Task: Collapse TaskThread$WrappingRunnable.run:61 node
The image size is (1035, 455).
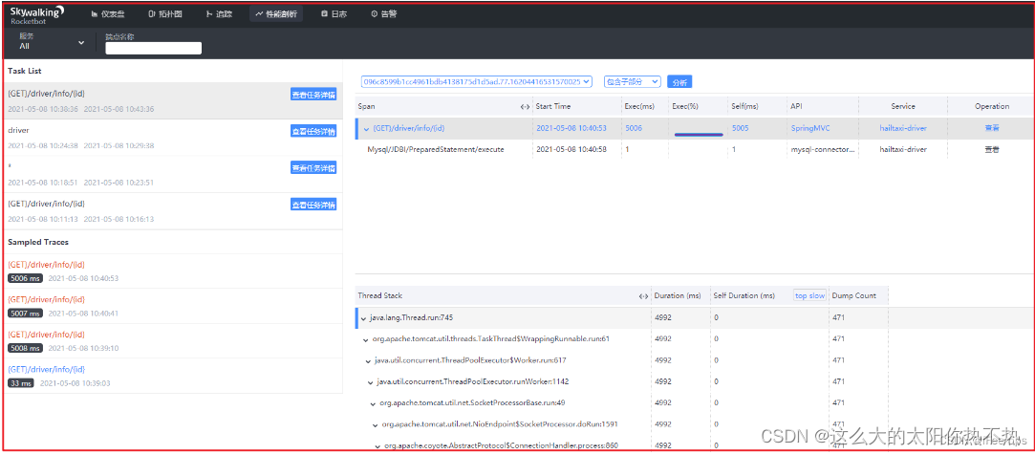Action: pyautogui.click(x=366, y=339)
